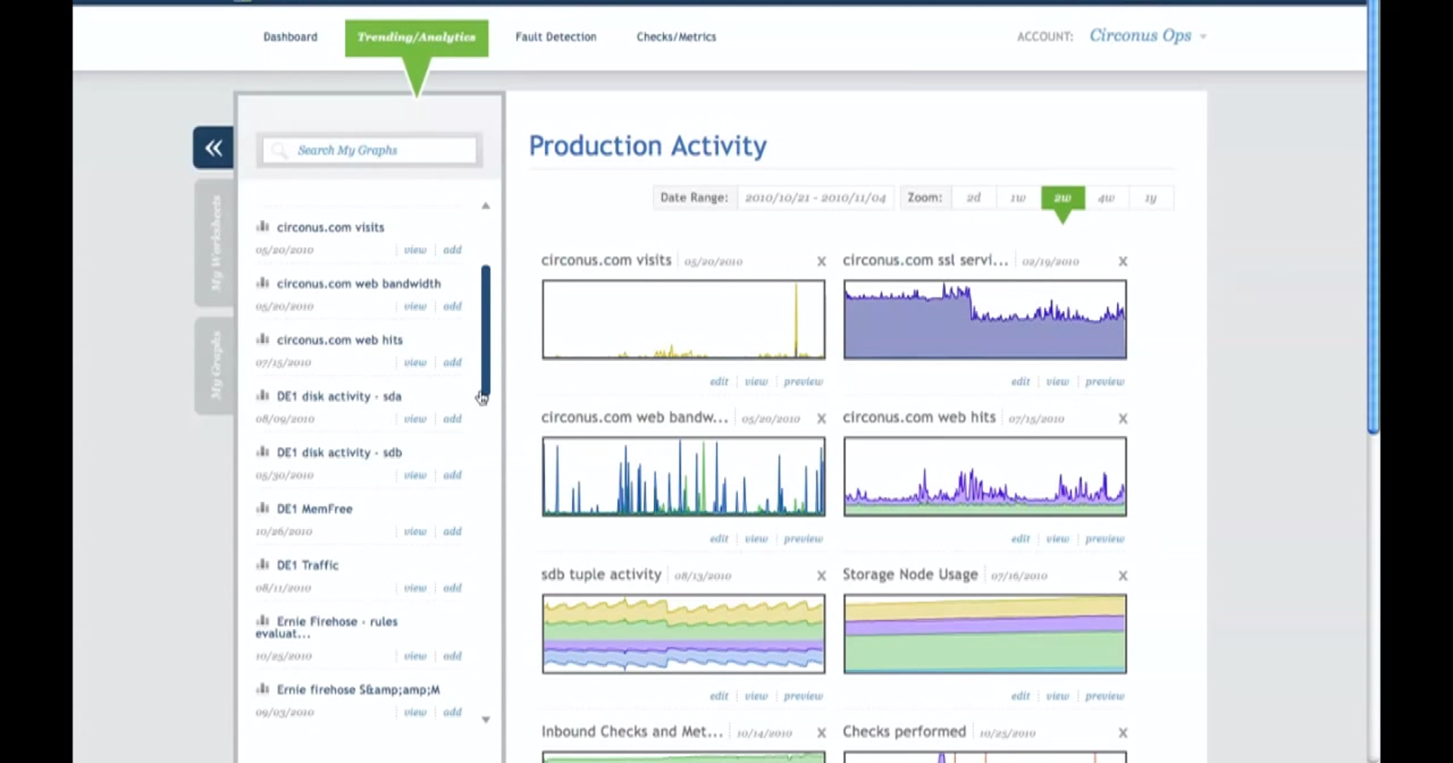This screenshot has width=1453, height=763.
Task: Remove circonus.com visits graph with its X
Action: 821,261
